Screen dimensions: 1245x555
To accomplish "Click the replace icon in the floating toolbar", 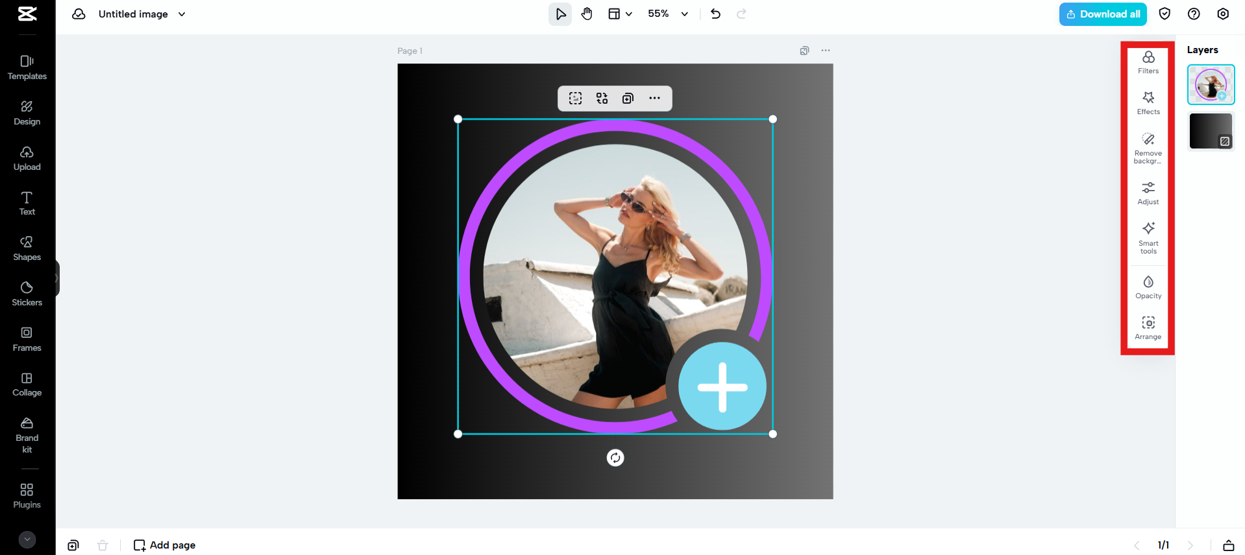I will [602, 98].
